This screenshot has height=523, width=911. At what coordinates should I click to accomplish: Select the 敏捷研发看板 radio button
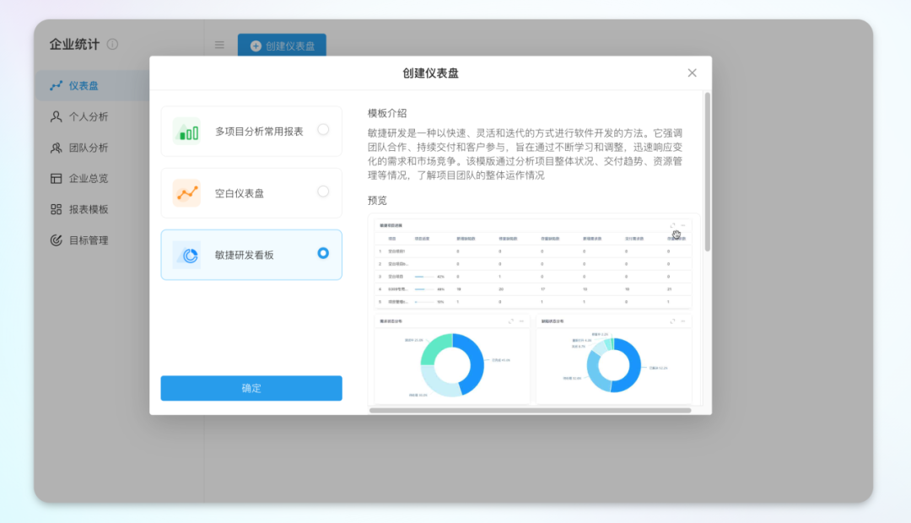coord(323,253)
